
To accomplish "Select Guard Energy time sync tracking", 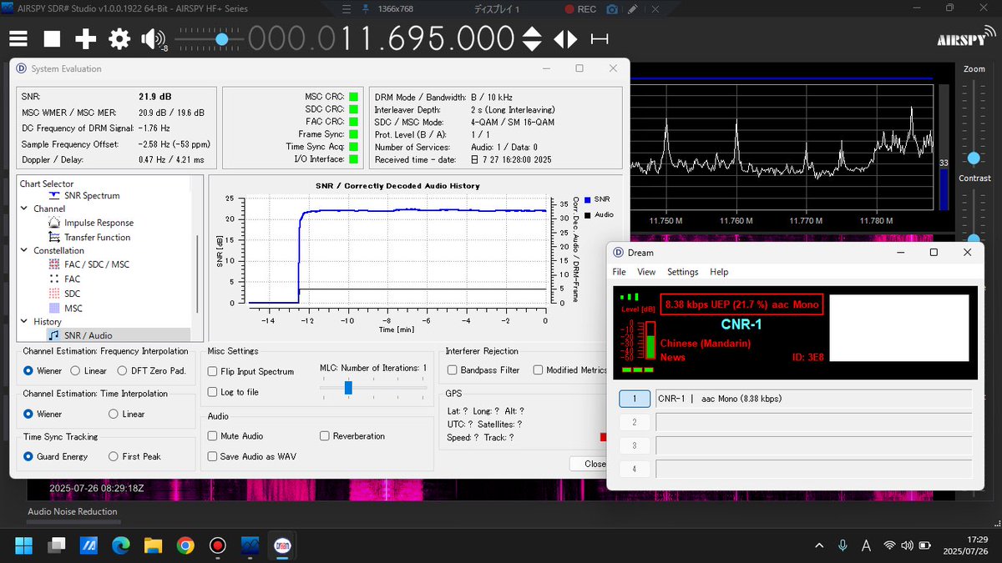I will click(56, 456).
